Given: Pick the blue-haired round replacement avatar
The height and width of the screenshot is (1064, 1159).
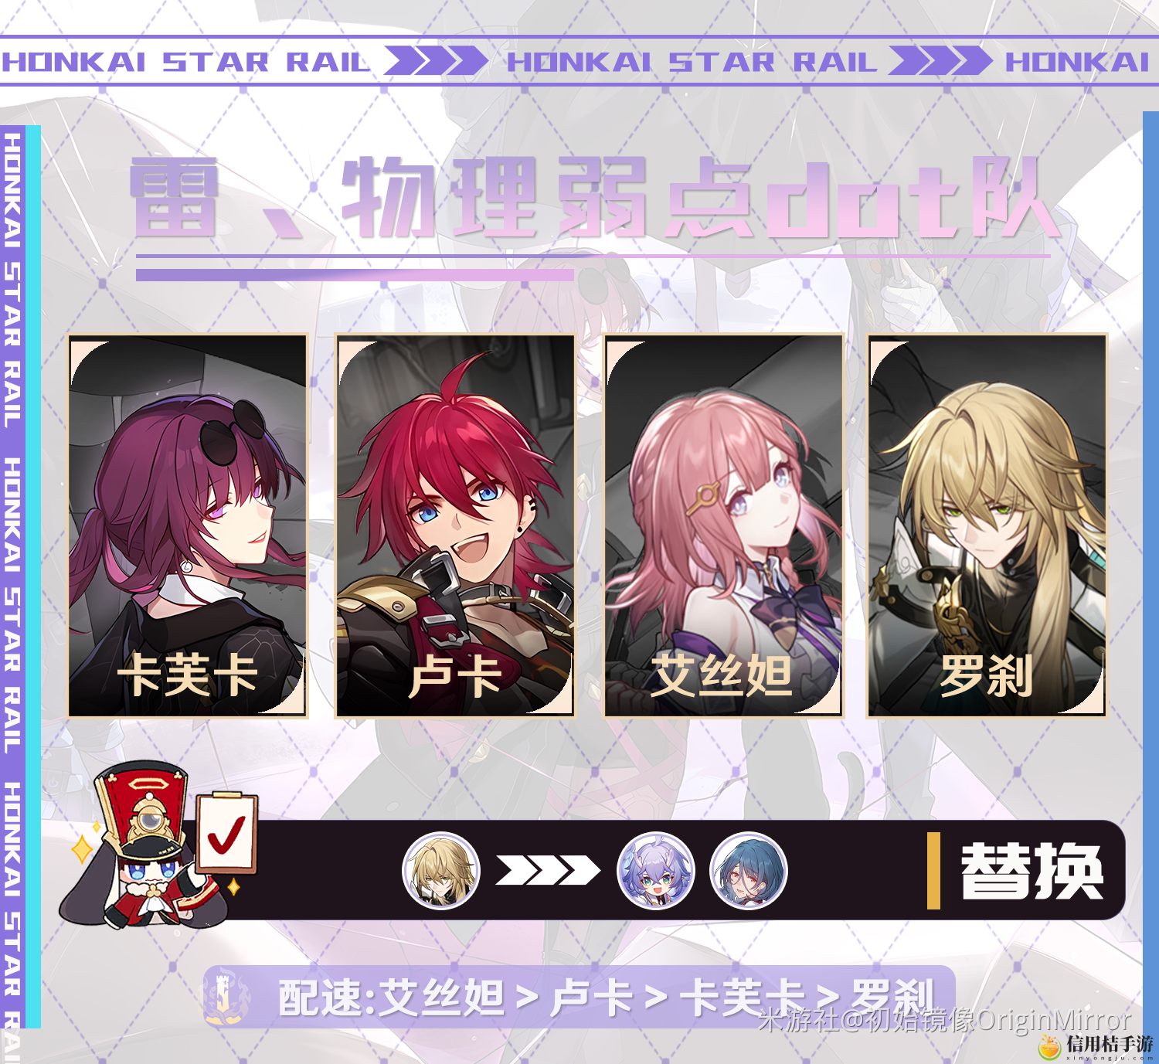Looking at the screenshot, I should pyautogui.click(x=748, y=870).
